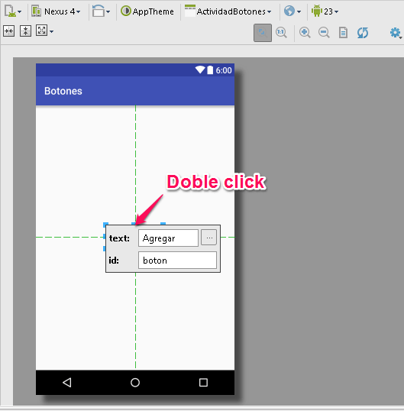Toggle layout width wrap content icon
The image size is (404, 411).
tap(9, 31)
